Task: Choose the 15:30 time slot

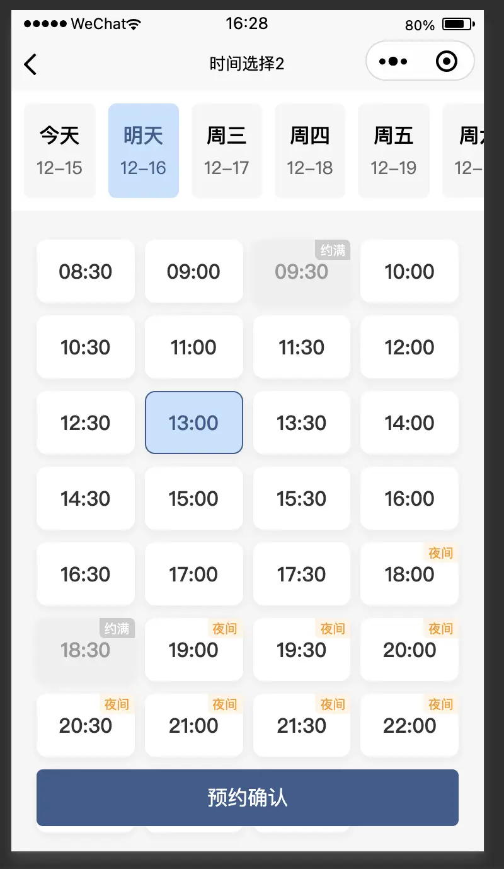Action: pyautogui.click(x=302, y=499)
